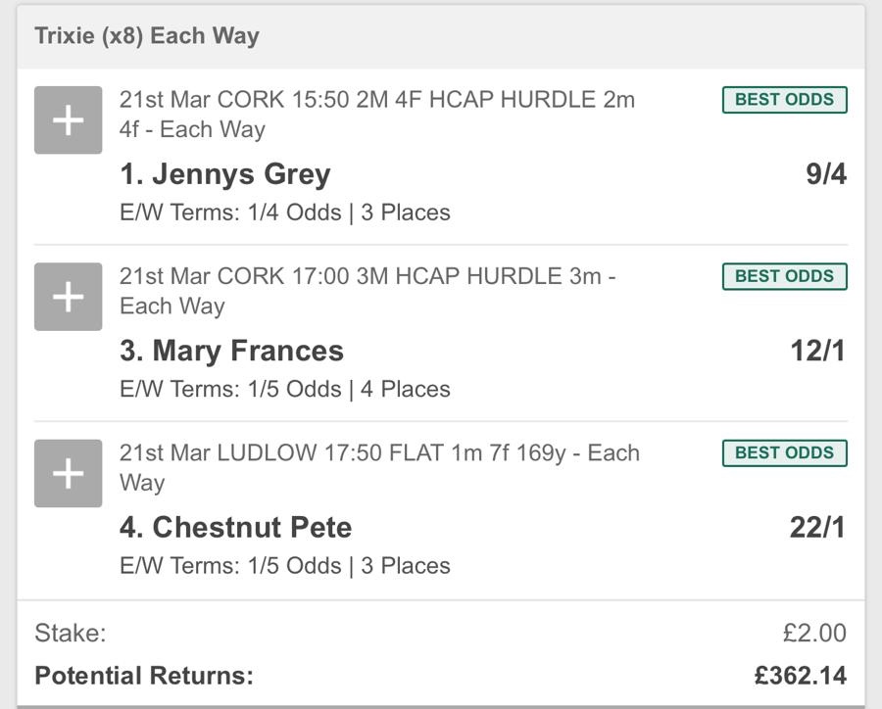
Task: Click the Trixie (x8) Each Way header
Action: (x=147, y=36)
